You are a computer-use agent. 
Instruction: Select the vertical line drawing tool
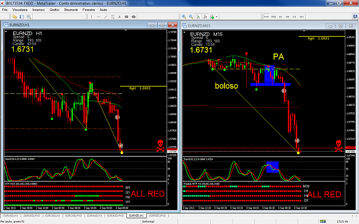tap(91, 17)
